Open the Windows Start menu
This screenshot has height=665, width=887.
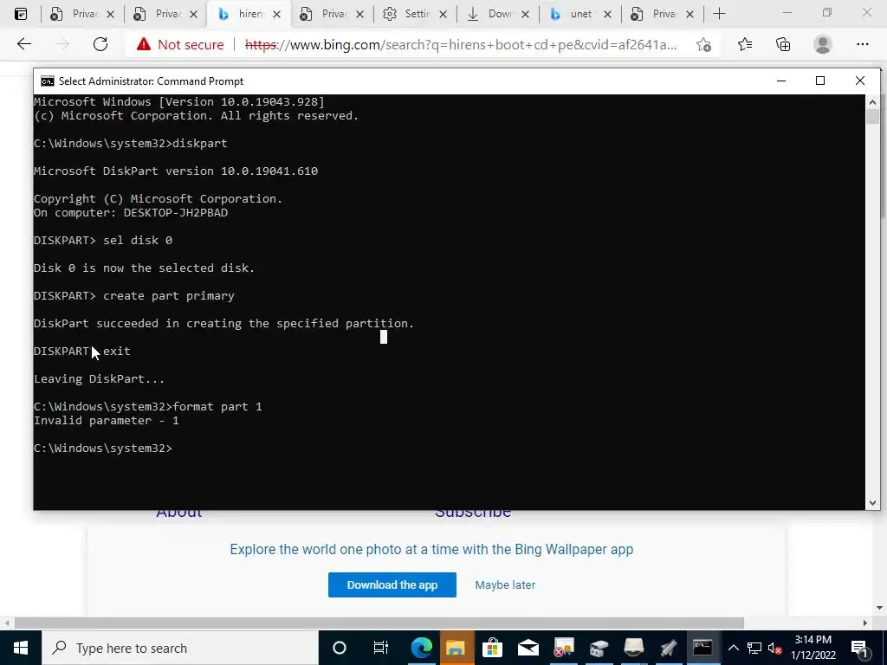coord(21,648)
